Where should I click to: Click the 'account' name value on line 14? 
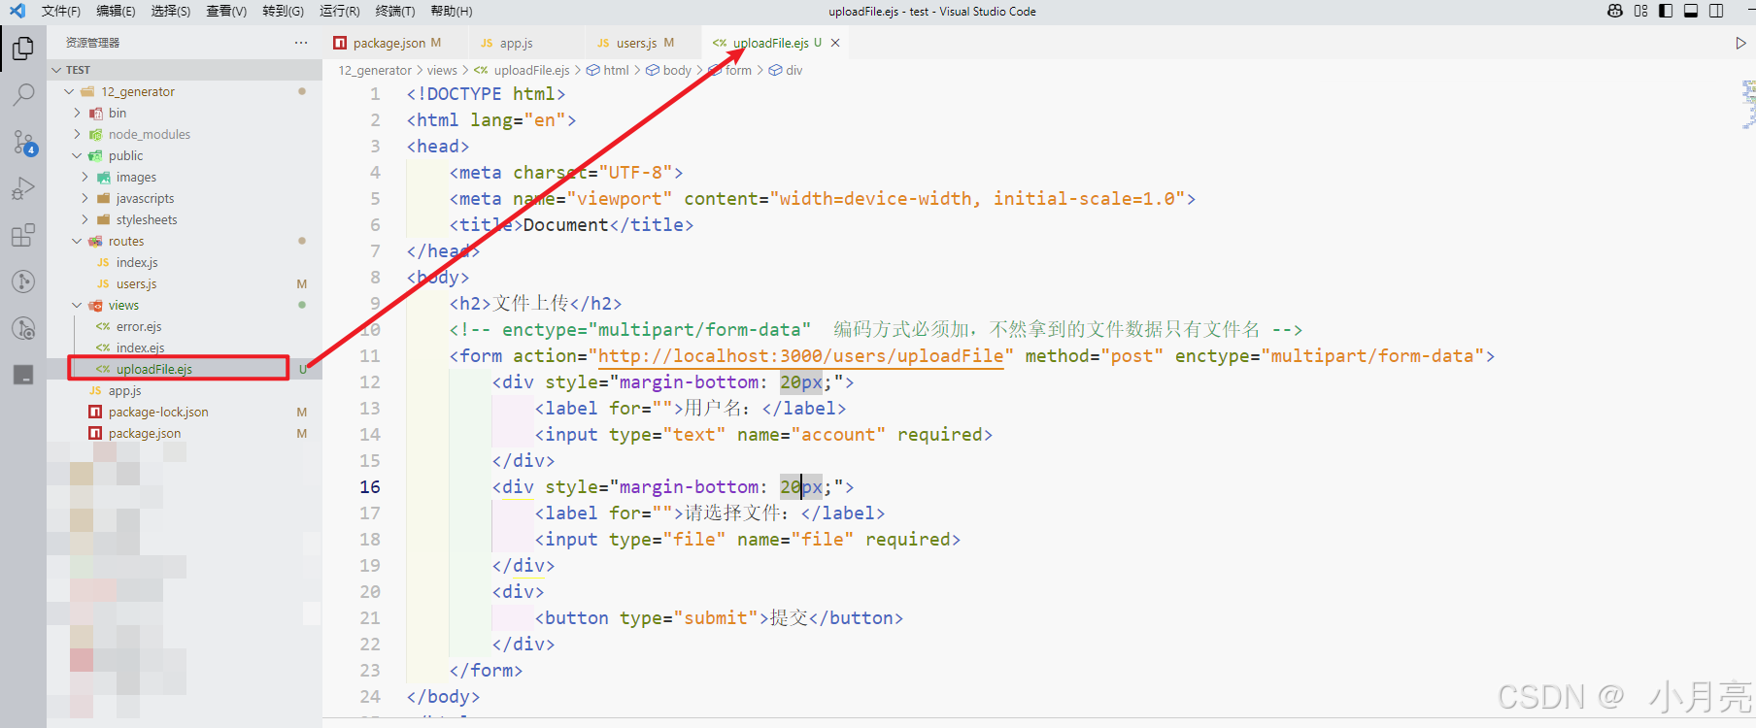tap(838, 435)
